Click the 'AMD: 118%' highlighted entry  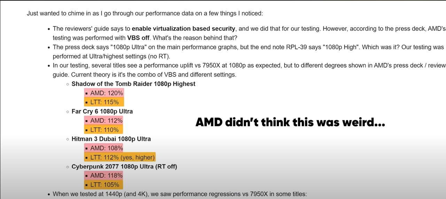click(x=104, y=175)
